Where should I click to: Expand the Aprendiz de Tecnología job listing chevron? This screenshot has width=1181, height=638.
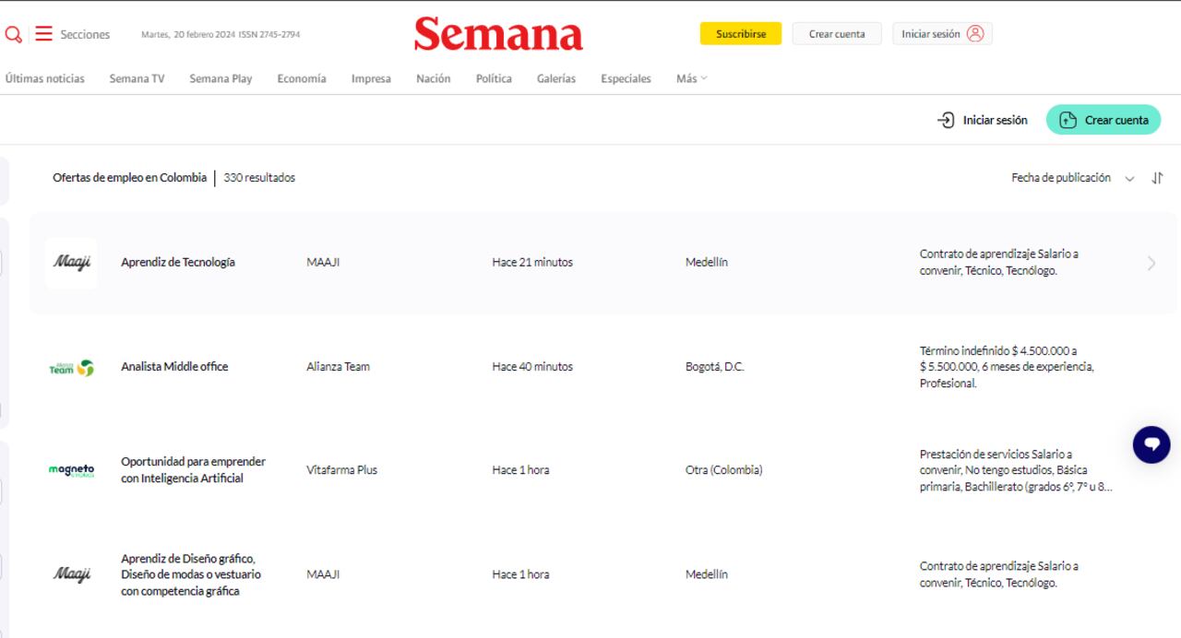tap(1150, 263)
